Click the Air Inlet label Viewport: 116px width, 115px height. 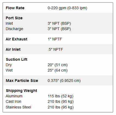coord(13,49)
